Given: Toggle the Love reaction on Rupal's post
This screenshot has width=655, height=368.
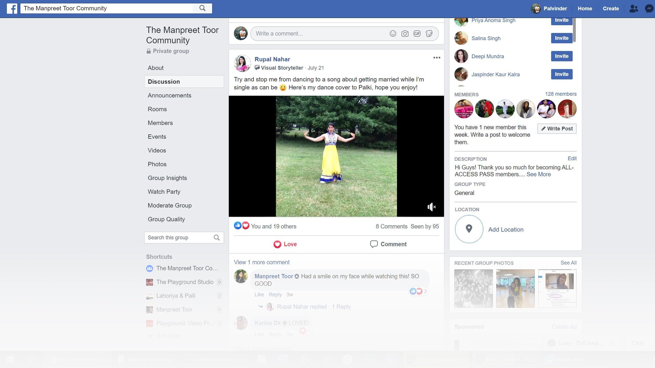Looking at the screenshot, I should pos(285,244).
